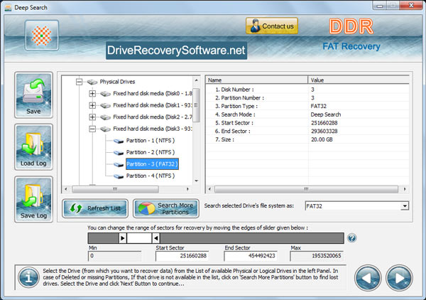Expand the Disk0 hard disk node
Viewport: 426px width, 300px height.
click(x=92, y=94)
